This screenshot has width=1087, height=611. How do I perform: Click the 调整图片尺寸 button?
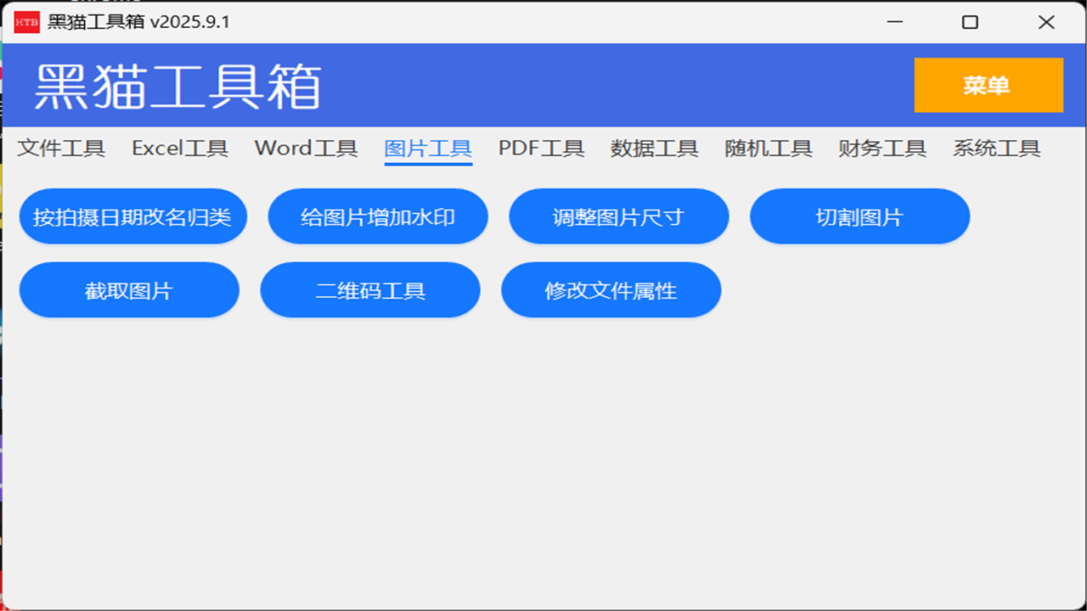pos(618,216)
